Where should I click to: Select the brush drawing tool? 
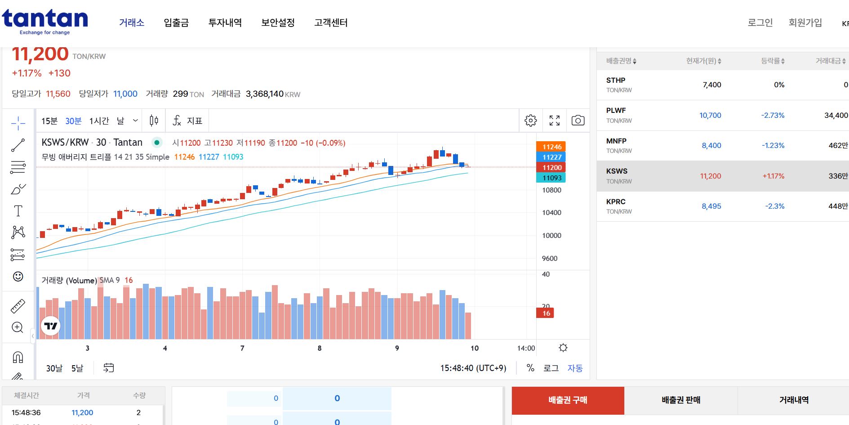coord(18,189)
